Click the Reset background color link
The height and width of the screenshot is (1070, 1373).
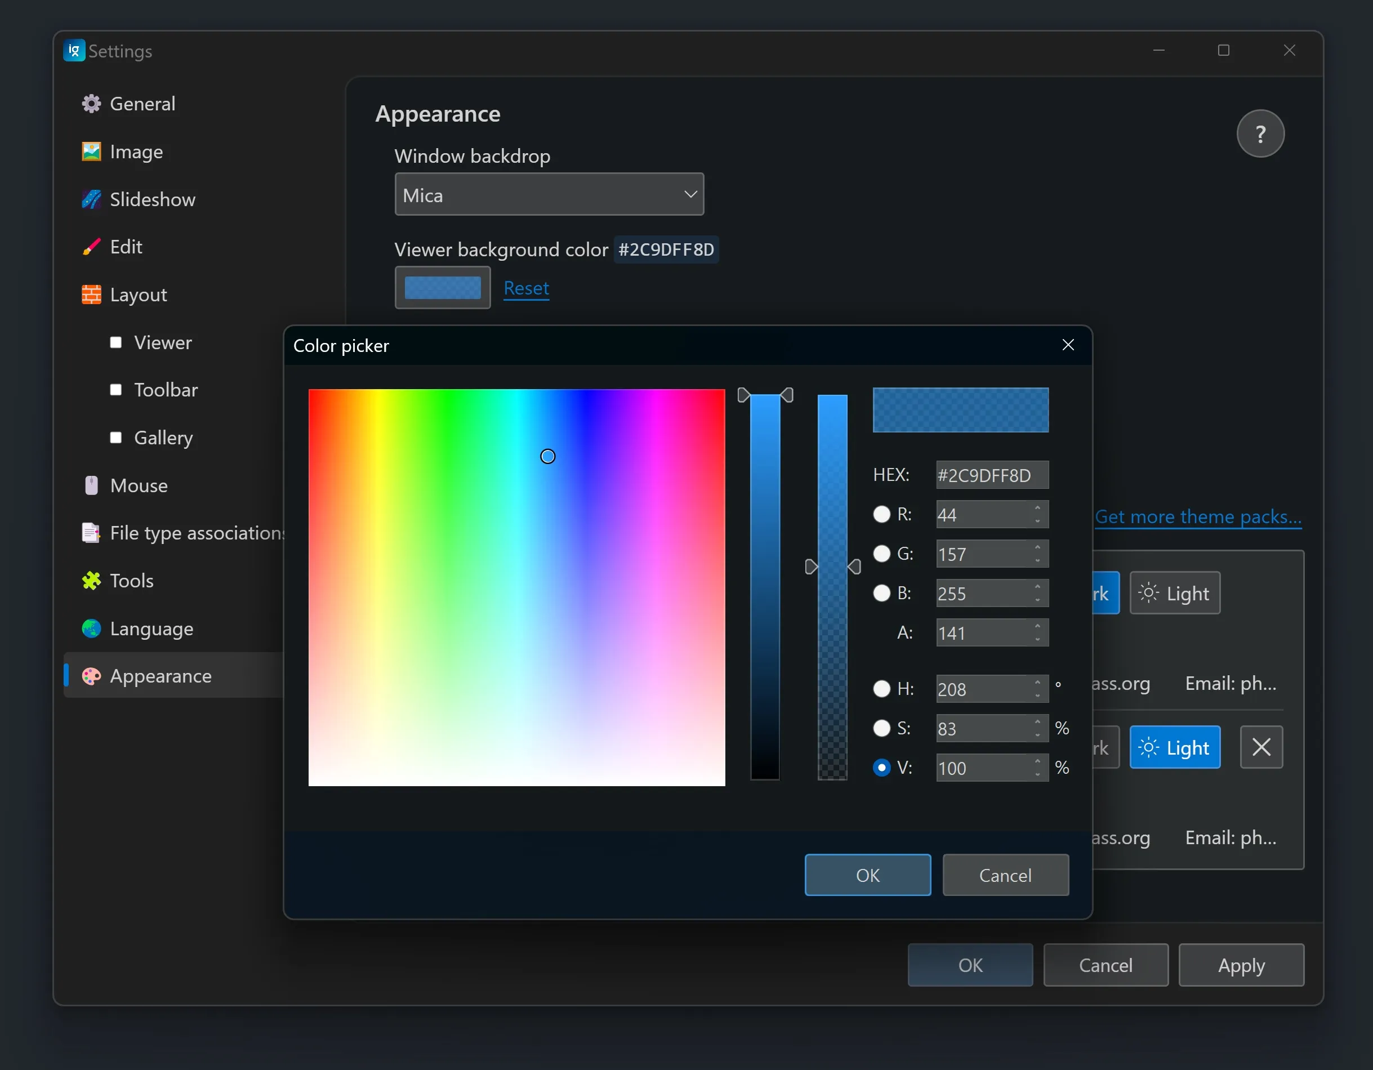[526, 288]
